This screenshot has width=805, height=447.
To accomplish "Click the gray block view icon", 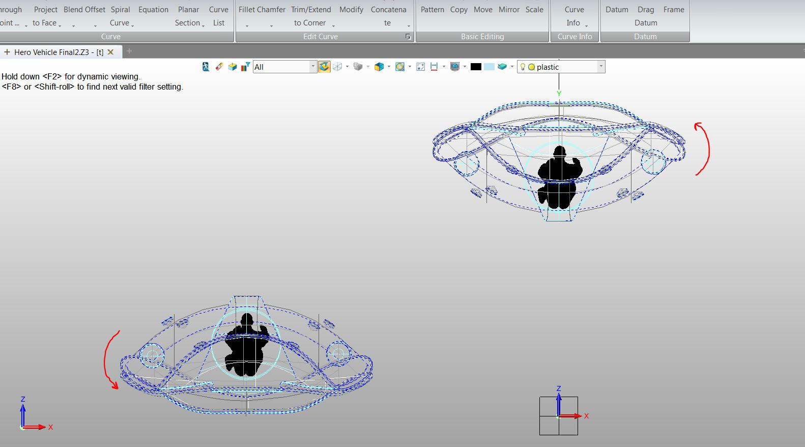I will [x=358, y=67].
